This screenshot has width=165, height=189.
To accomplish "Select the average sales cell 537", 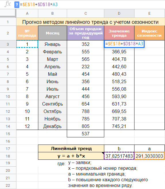I will pyautogui.click(x=86, y=134).
